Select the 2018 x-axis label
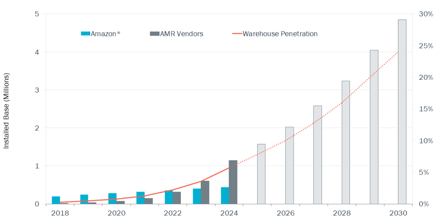This screenshot has width=445, height=222. [60, 213]
